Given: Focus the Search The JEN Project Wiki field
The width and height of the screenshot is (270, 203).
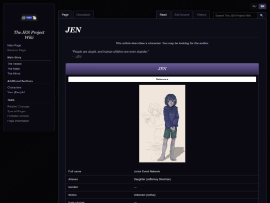Looking at the screenshot, I should tap(235, 16).
